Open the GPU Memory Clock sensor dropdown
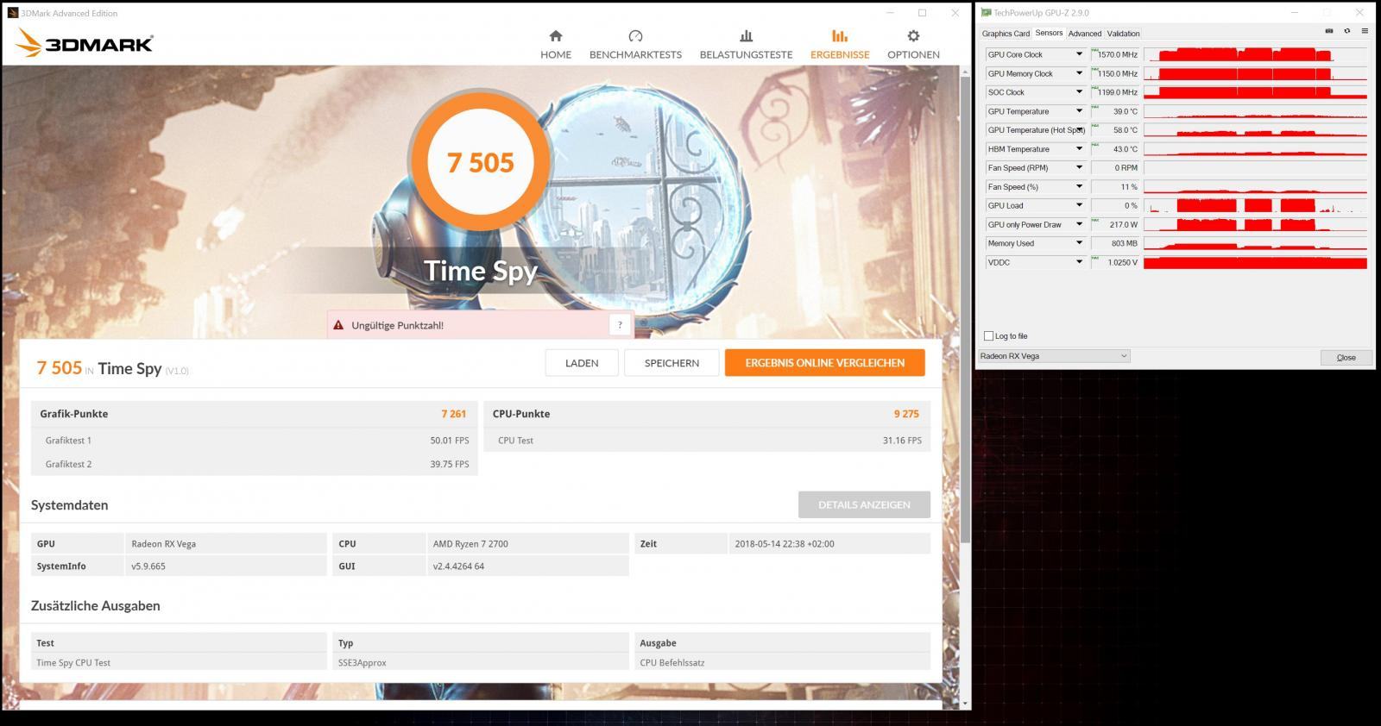This screenshot has height=726, width=1381. [1079, 73]
